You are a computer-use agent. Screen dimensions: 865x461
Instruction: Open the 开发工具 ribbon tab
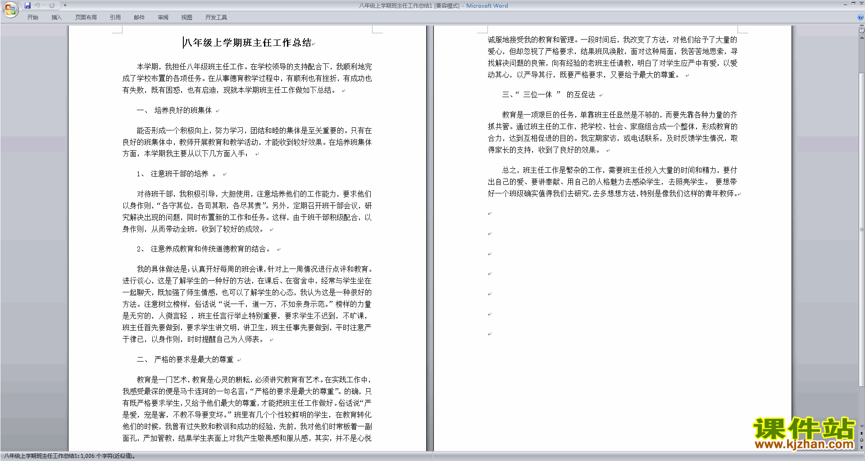(216, 18)
